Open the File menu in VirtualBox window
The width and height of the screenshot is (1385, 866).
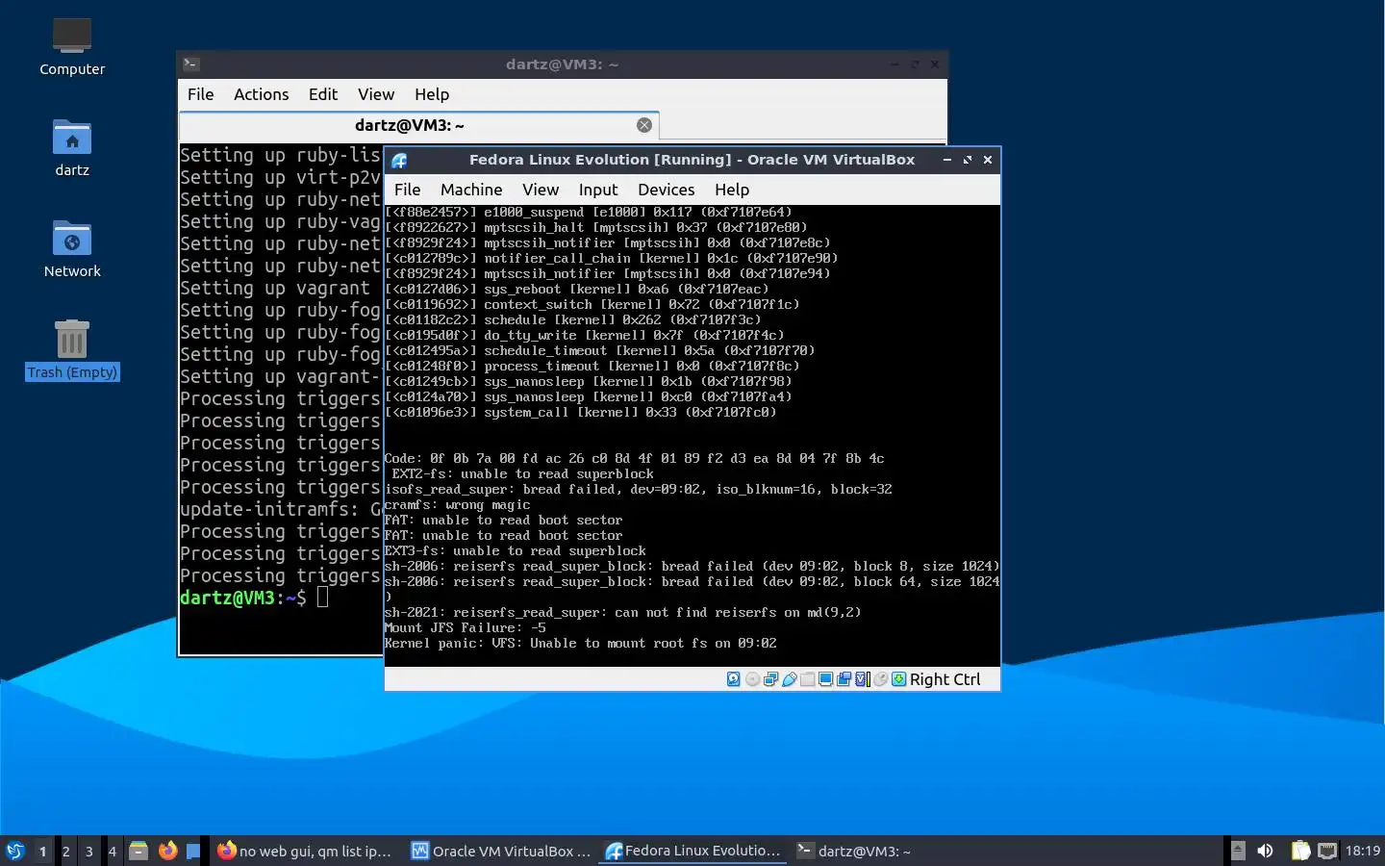pos(407,190)
